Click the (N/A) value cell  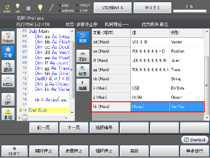tap(150, 97)
